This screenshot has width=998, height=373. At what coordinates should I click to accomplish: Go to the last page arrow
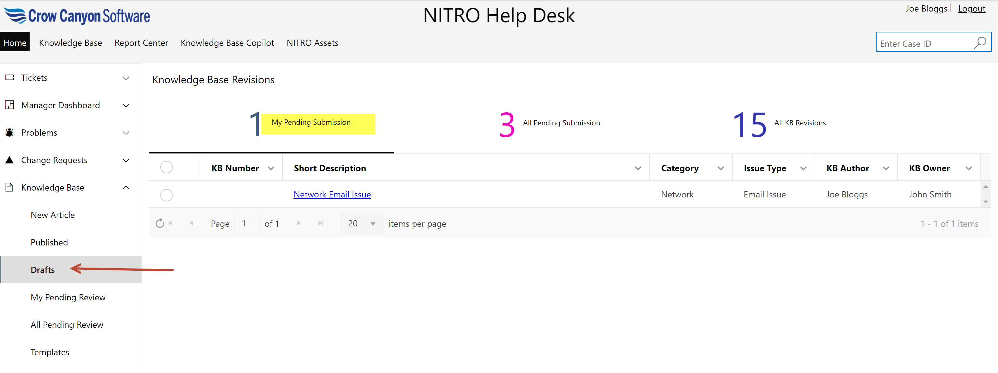click(320, 223)
